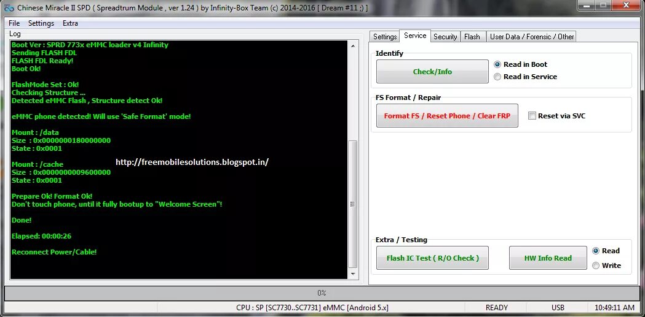Run Flash IC Test ( R/O Check )
This screenshot has width=645, height=317.
point(432,258)
